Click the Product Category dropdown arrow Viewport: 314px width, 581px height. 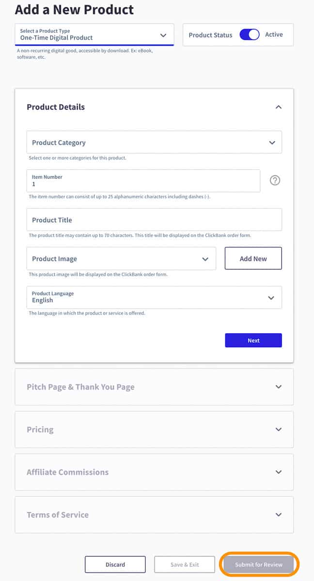tap(273, 142)
